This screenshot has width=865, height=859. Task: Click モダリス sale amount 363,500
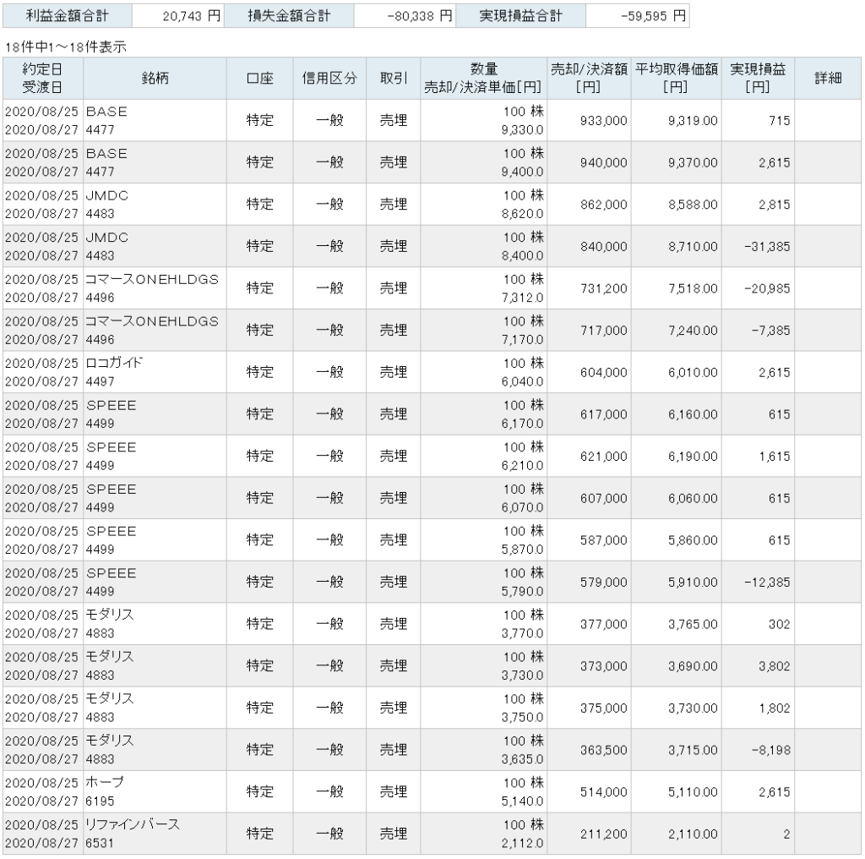(603, 750)
